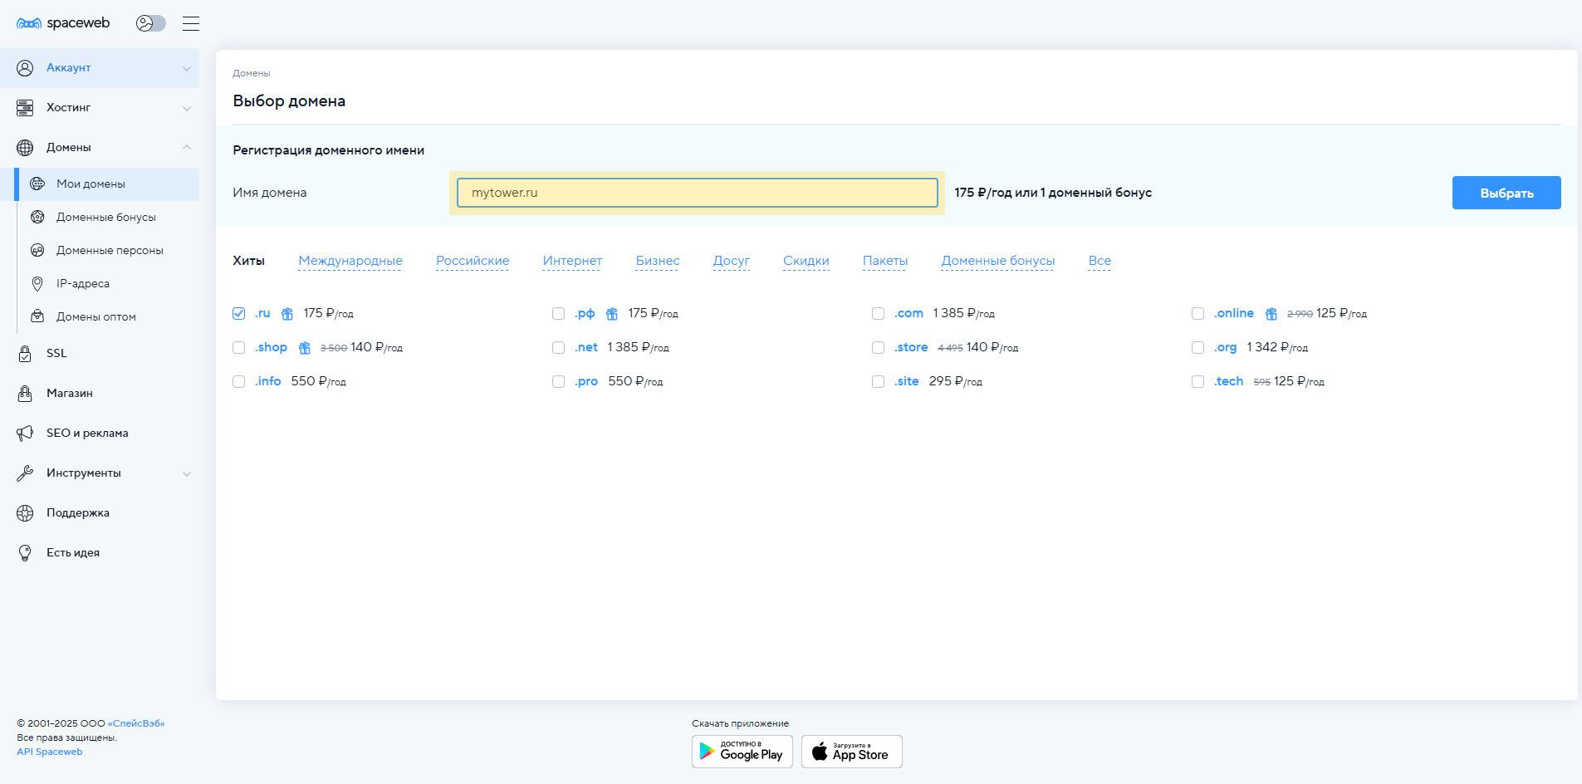This screenshot has width=1582, height=784.
Task: Click the Есть идея lightbulb icon
Action: pos(25,552)
